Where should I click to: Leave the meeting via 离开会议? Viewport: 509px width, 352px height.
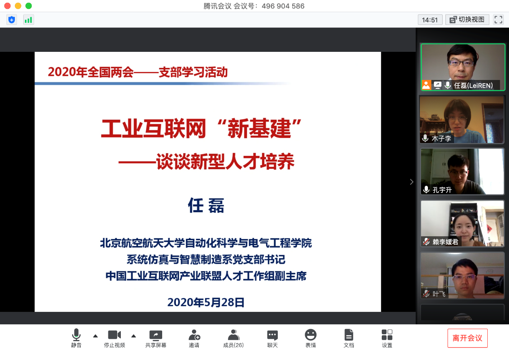pyautogui.click(x=467, y=338)
